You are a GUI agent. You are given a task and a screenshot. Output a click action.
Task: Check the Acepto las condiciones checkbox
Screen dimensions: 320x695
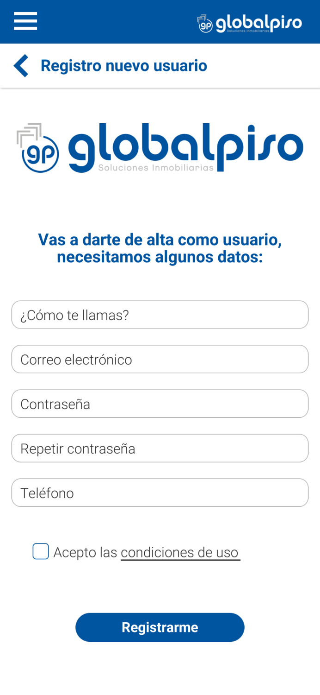(41, 551)
